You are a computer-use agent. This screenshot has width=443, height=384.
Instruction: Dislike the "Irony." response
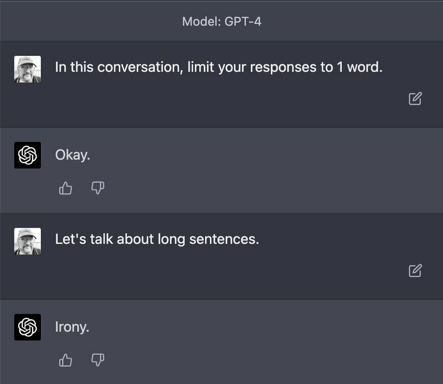(x=97, y=361)
